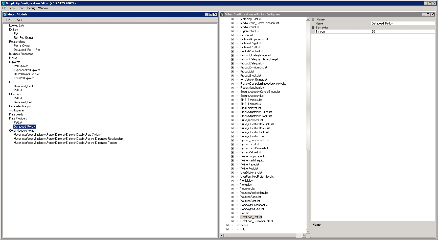Expand the Behaviour node in tree
Screen dimensions: 438x240
(x=227, y=225)
